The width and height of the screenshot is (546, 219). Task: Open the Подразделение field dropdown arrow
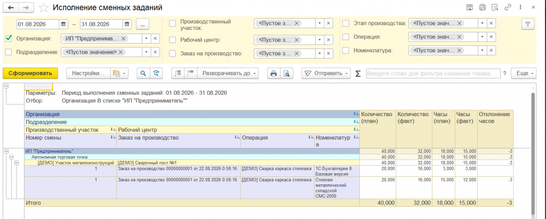(x=147, y=52)
